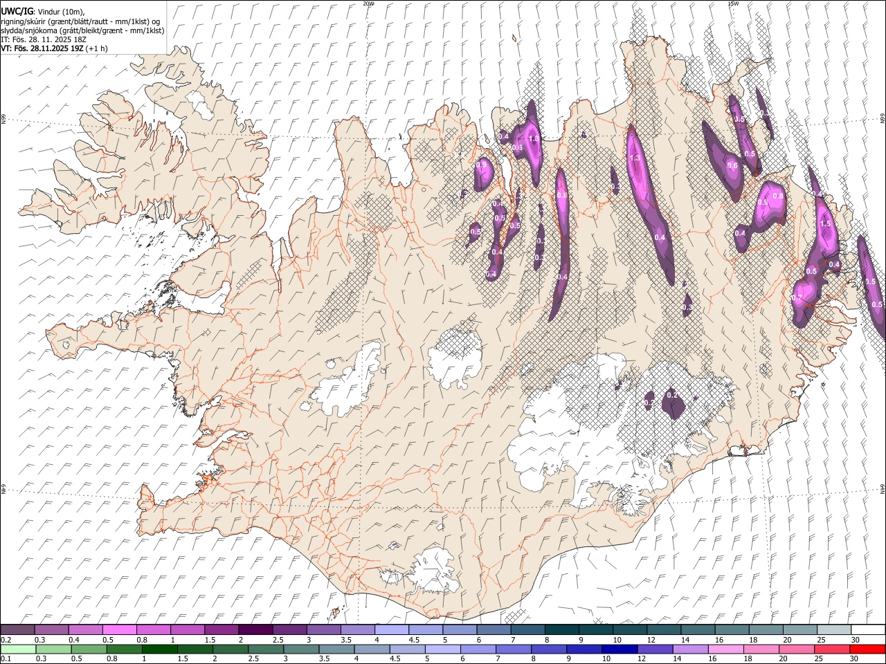Pick the light lavender rain swatch between 5 and 6
886x664 pixels.
click(442, 649)
